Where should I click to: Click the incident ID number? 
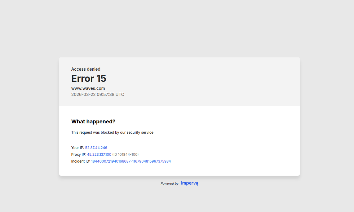click(x=131, y=161)
